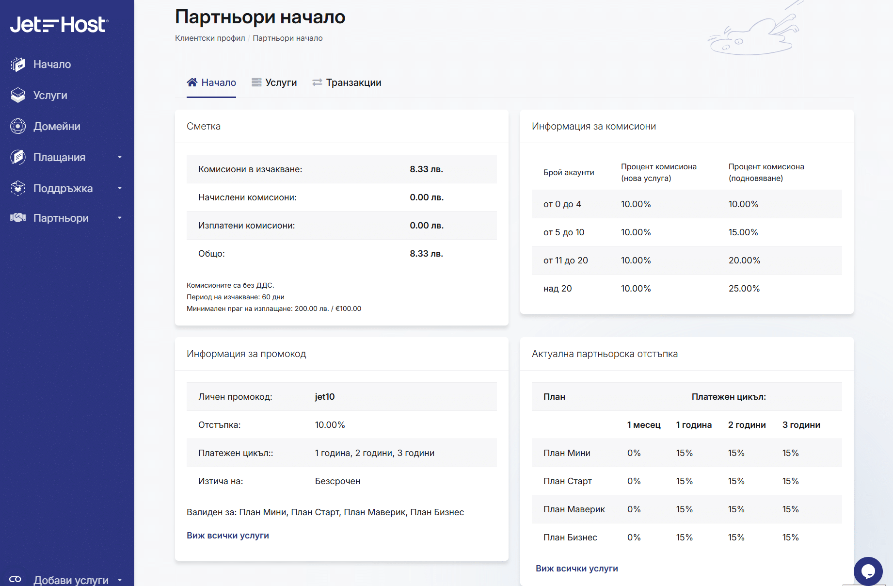Expand the Партньори submenu arrow

click(120, 218)
